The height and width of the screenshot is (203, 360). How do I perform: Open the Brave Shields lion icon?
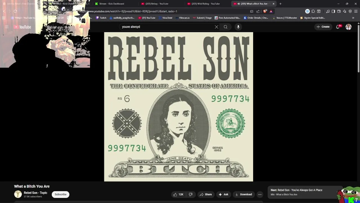pyautogui.click(x=265, y=11)
